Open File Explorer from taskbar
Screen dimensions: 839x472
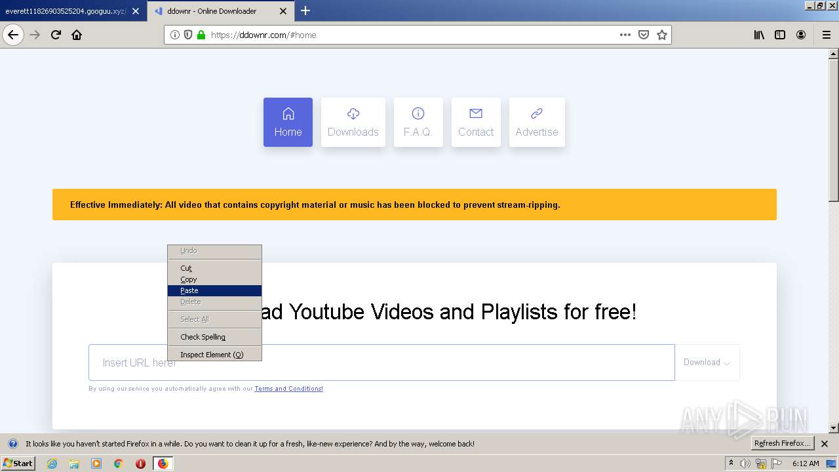[x=74, y=463]
